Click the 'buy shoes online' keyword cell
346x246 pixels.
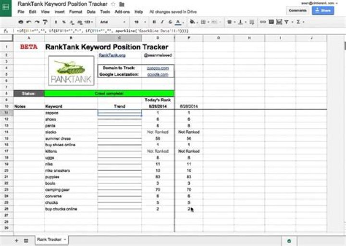point(71,145)
